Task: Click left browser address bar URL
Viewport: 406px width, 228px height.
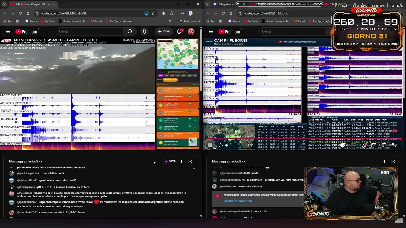Action: point(64,13)
